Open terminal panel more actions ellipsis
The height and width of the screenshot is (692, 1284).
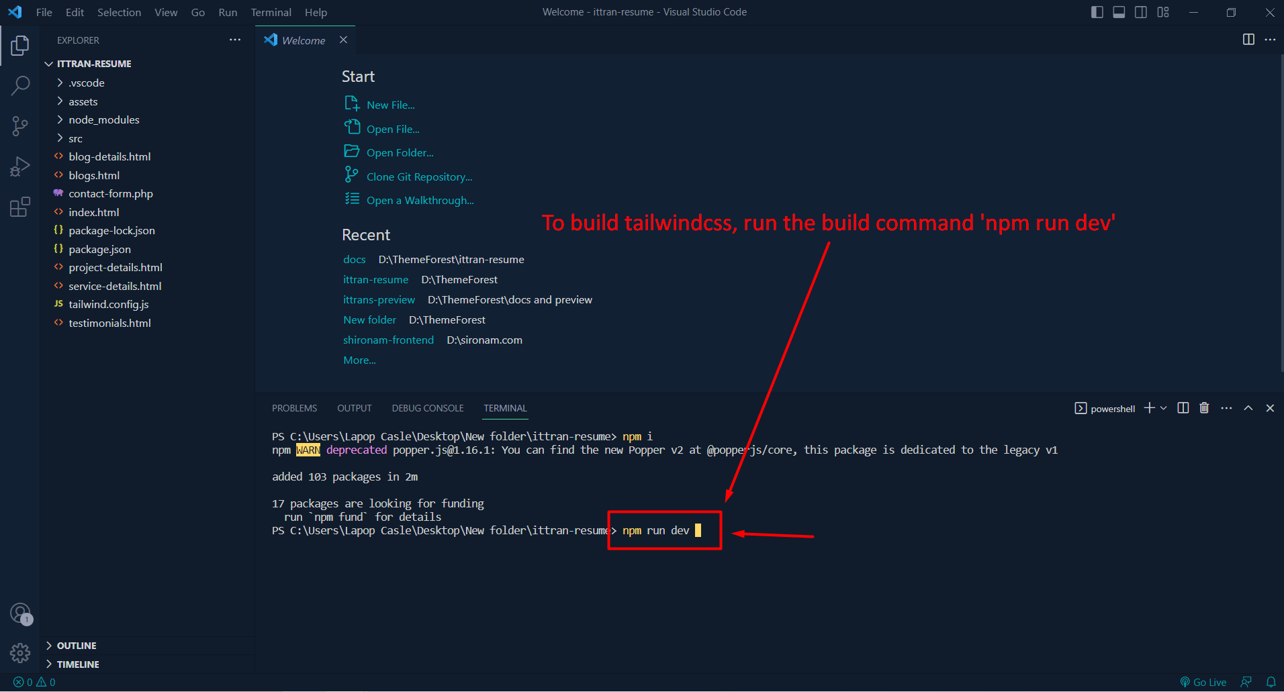(1226, 408)
